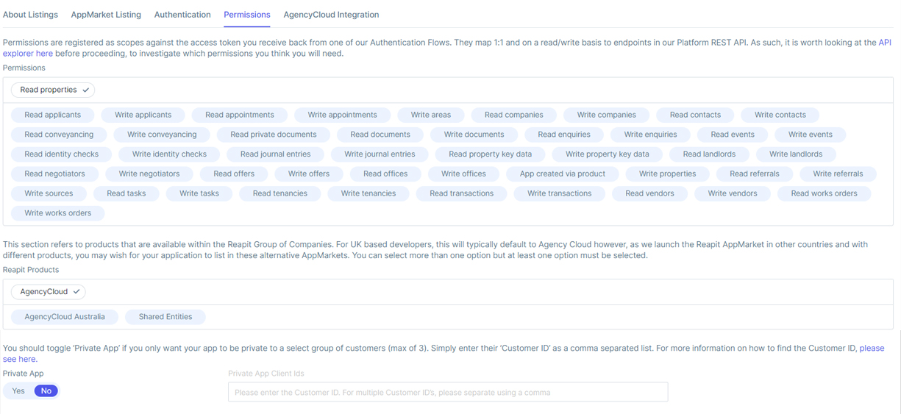Select the Shared Entities product
Viewport: 901px width, 414px height.
(x=165, y=317)
